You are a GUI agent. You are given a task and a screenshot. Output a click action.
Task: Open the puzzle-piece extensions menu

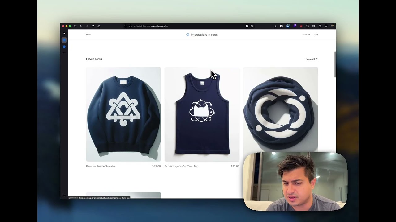pyautogui.click(x=307, y=26)
